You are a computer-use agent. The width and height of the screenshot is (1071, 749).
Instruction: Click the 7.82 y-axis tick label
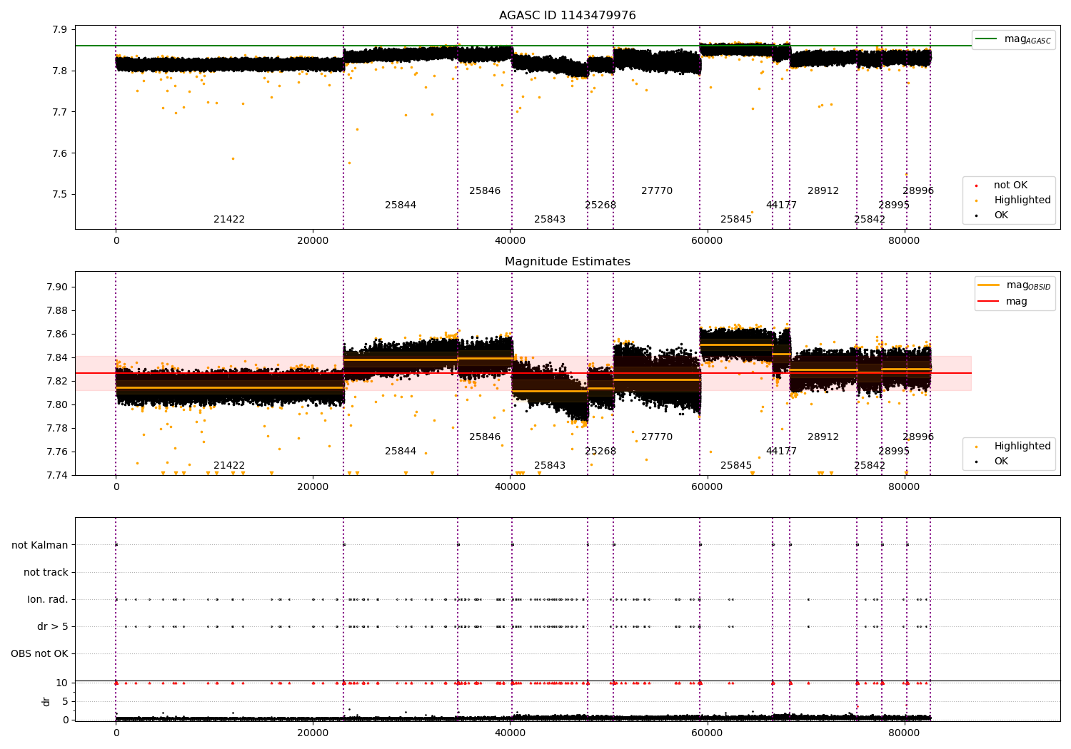(x=57, y=382)
